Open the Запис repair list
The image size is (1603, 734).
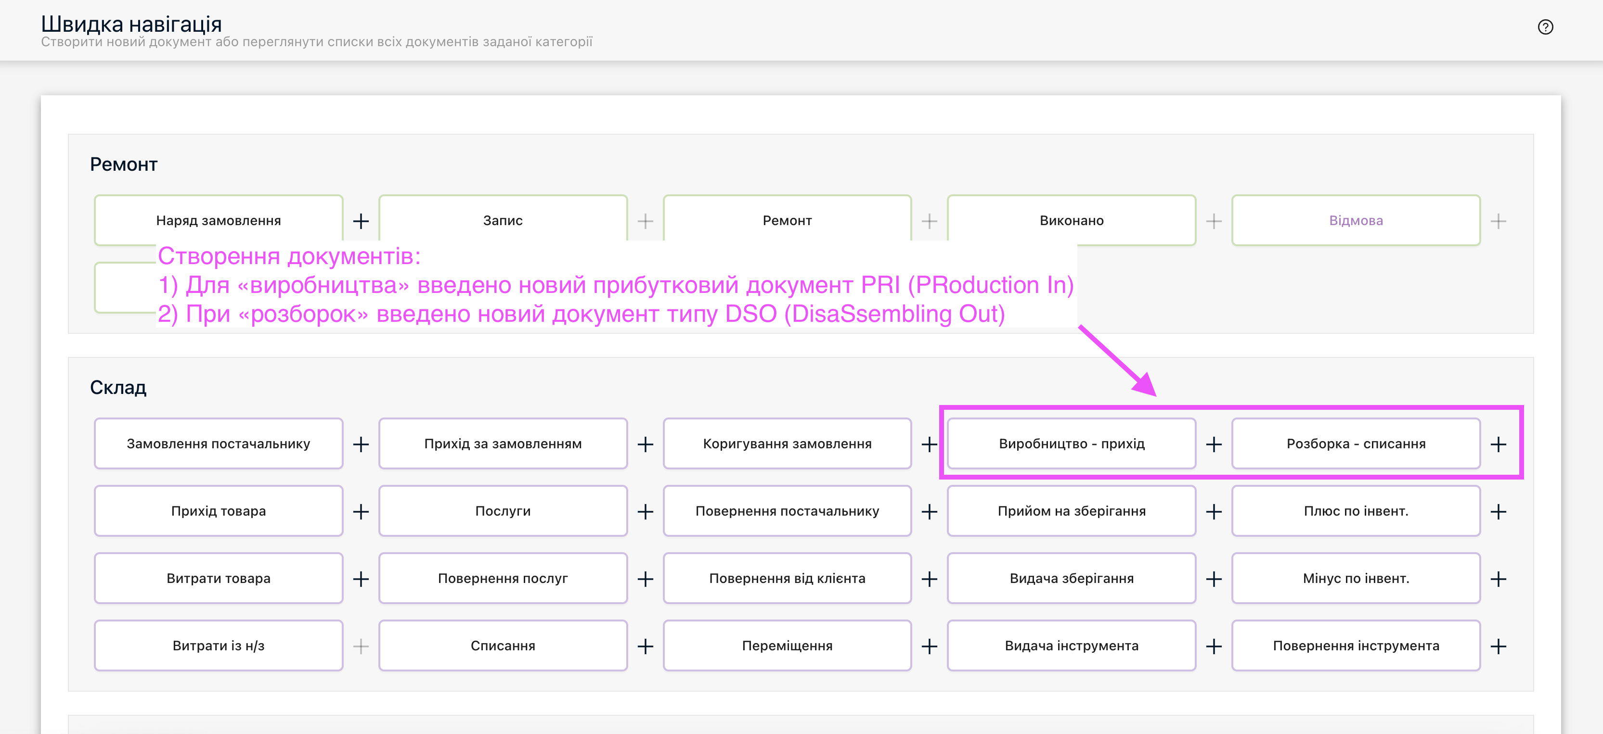tap(503, 220)
